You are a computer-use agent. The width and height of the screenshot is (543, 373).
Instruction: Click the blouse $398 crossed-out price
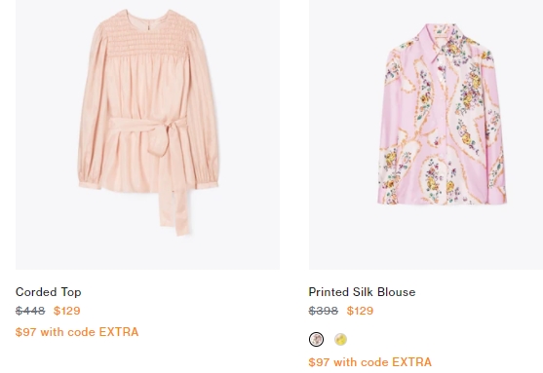pos(323,311)
